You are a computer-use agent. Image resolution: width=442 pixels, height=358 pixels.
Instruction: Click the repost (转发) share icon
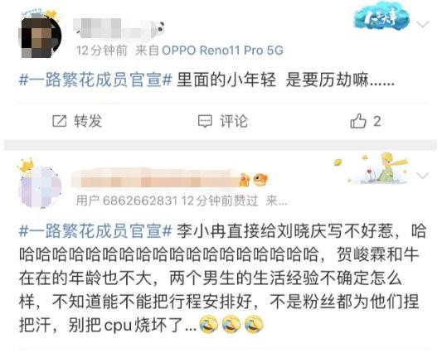tap(60, 121)
